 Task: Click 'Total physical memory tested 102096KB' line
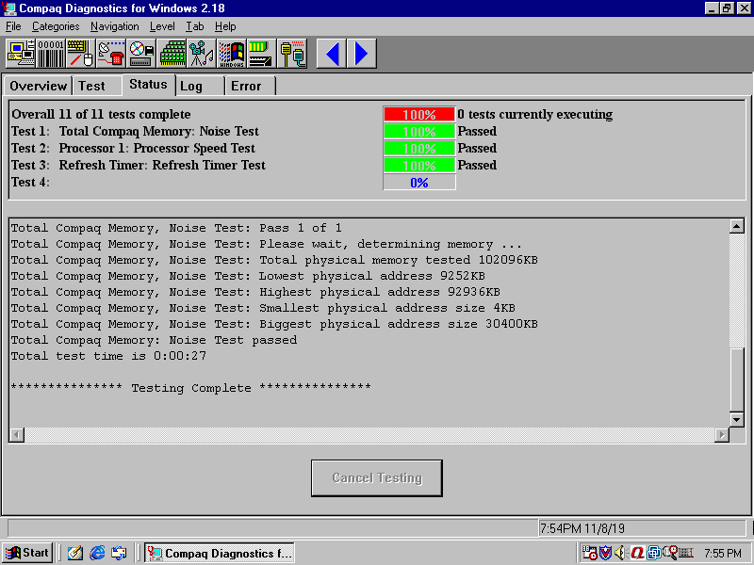[x=399, y=260]
